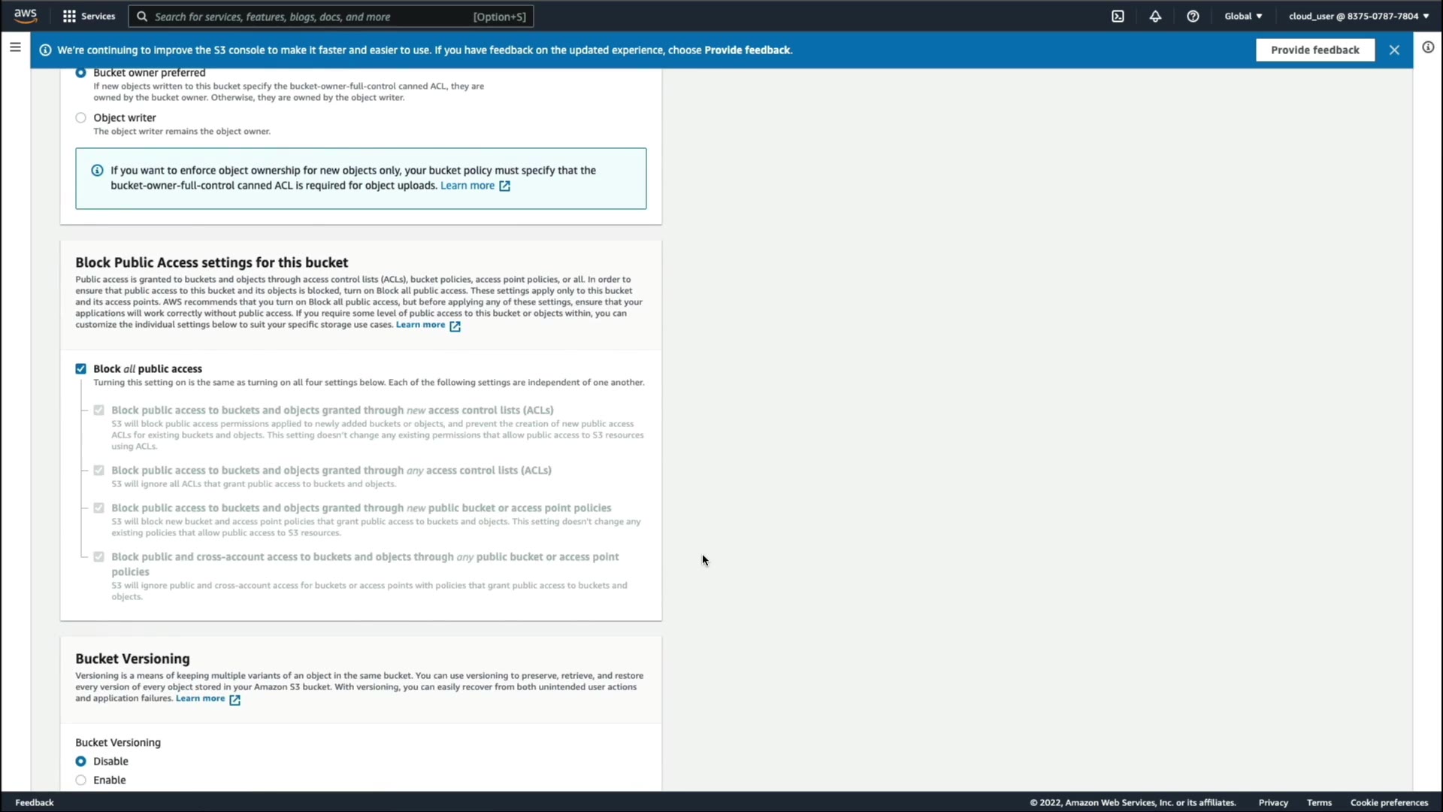The image size is (1443, 812).
Task: Click the AWS logo home icon
Action: point(25,16)
